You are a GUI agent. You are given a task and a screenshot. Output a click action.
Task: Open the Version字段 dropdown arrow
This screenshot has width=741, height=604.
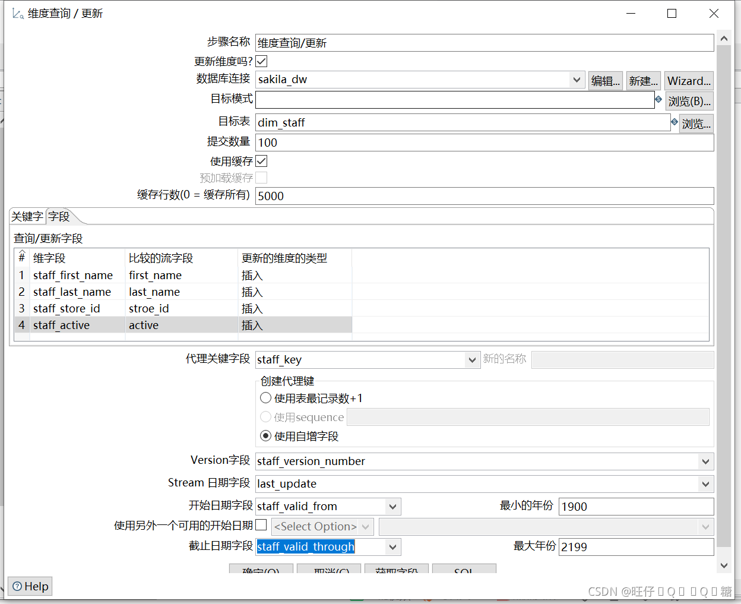tap(705, 461)
